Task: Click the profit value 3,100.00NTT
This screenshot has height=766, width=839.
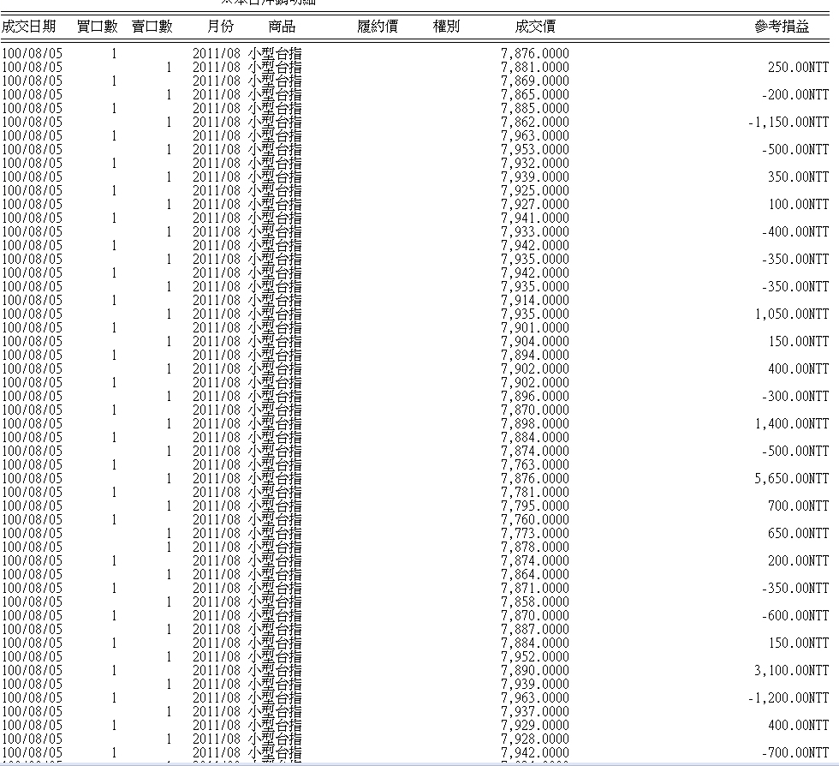Action: [792, 671]
